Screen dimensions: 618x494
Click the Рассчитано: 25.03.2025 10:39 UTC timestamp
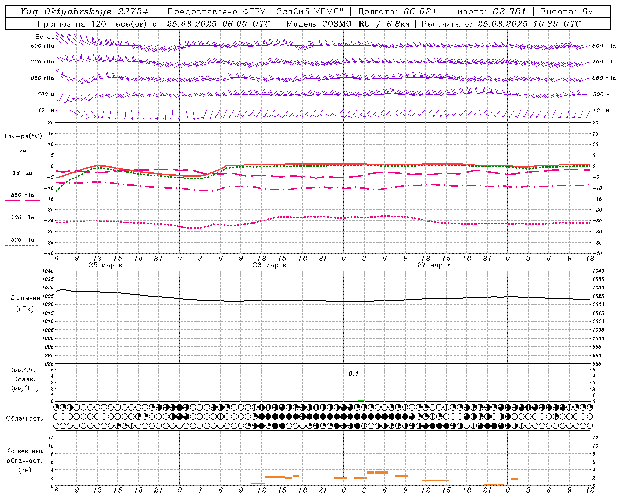coord(501,24)
